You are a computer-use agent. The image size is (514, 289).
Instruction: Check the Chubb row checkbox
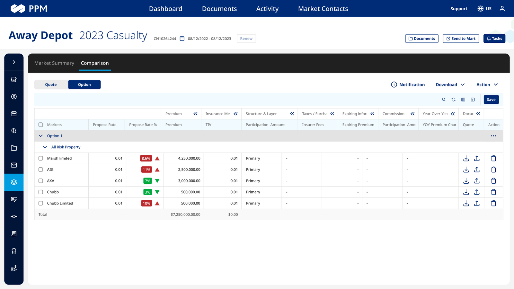[41, 192]
